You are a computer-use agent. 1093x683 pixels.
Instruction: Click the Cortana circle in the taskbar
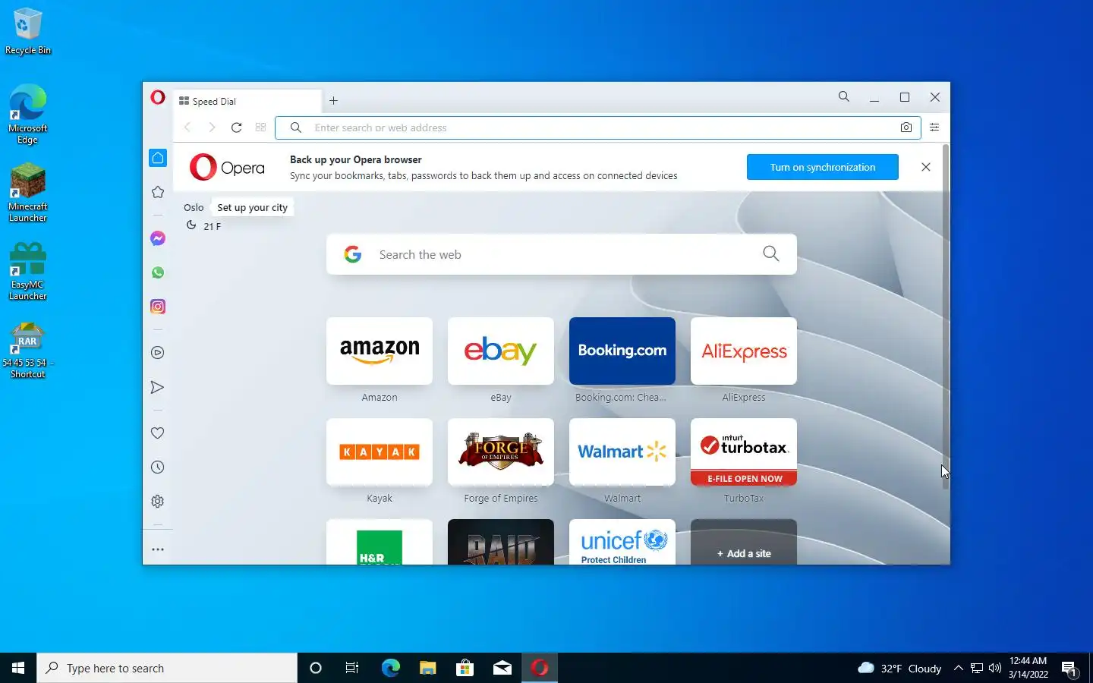coord(316,668)
